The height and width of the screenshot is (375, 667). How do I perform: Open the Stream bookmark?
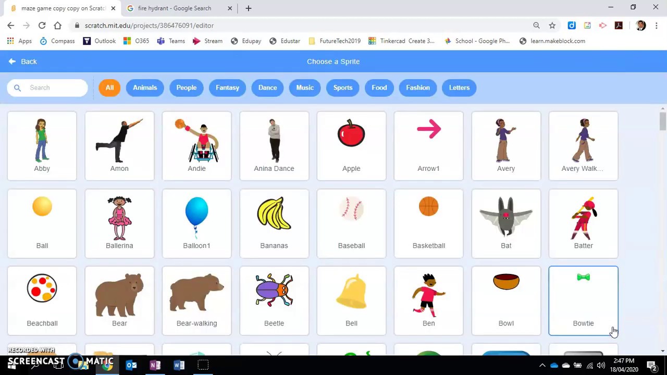click(207, 41)
